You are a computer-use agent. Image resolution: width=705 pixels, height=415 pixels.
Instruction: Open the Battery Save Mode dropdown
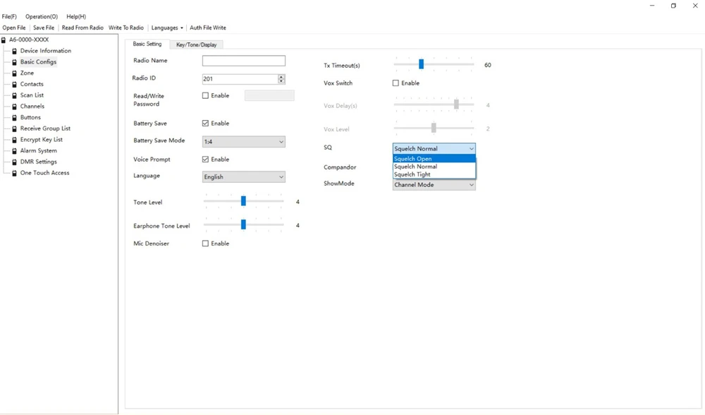(x=244, y=142)
